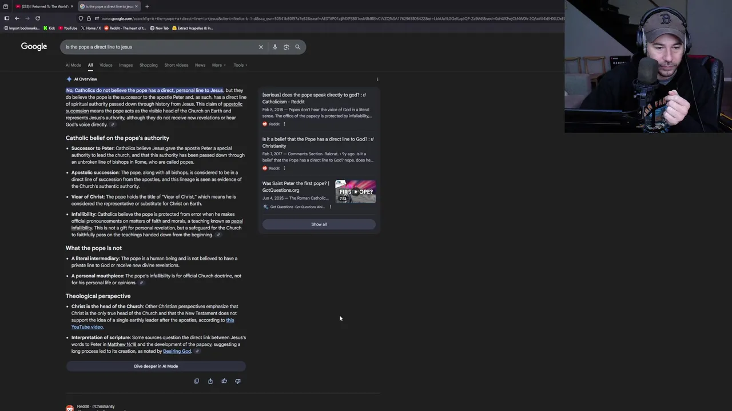732x411 pixels.
Task: Expand the Tools dropdown
Action: [240, 65]
